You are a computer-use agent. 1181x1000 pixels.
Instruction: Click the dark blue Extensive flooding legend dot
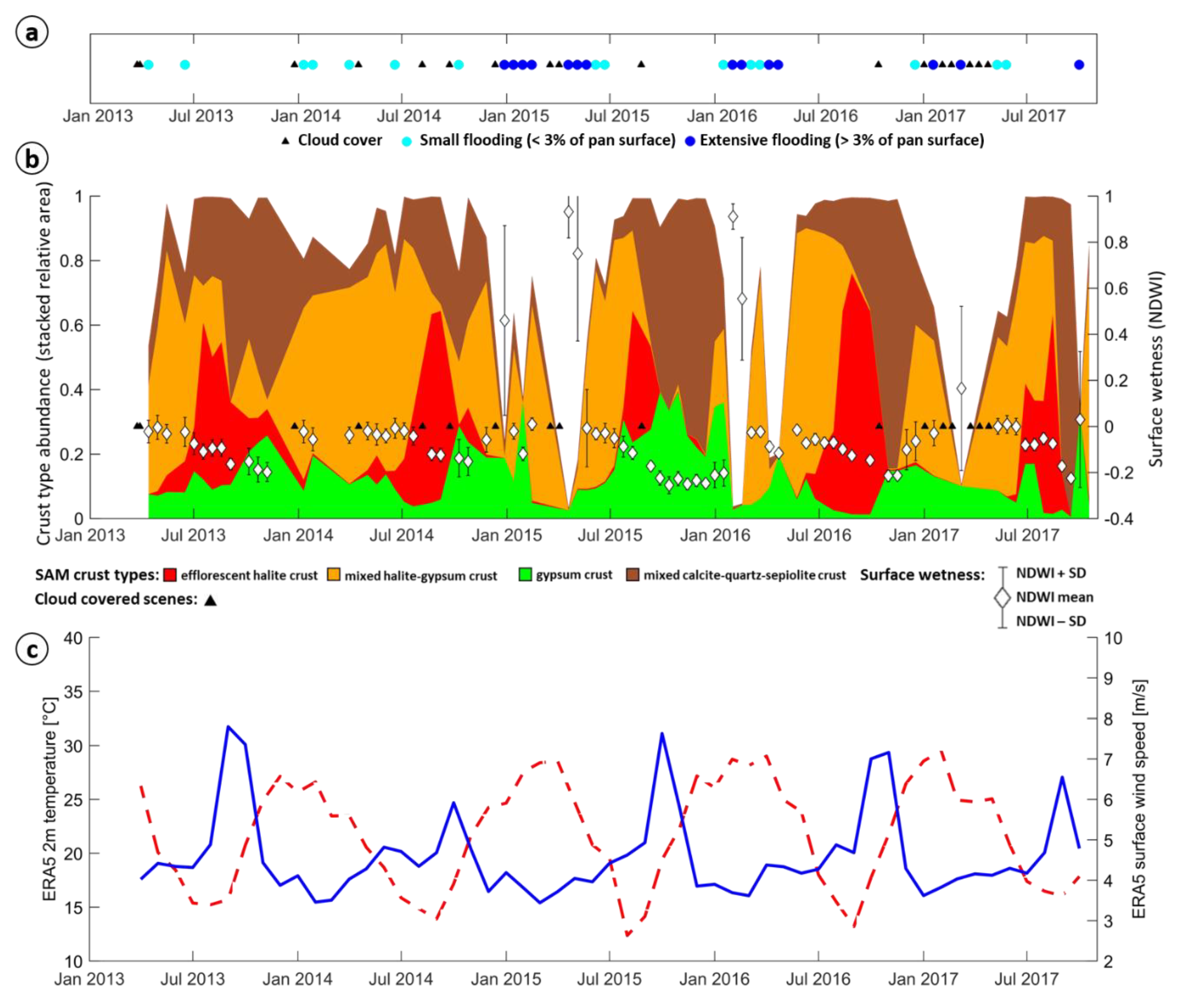coord(689,141)
